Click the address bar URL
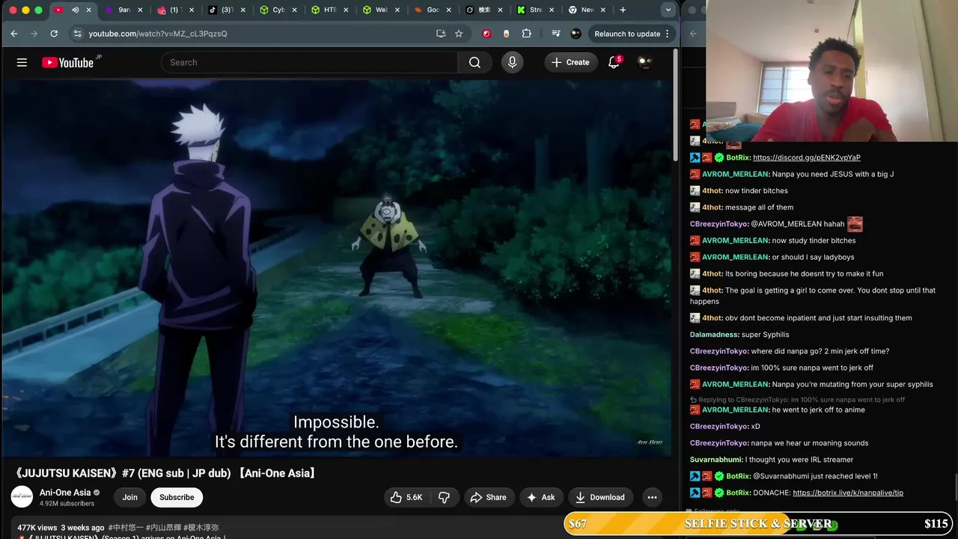 158,34
